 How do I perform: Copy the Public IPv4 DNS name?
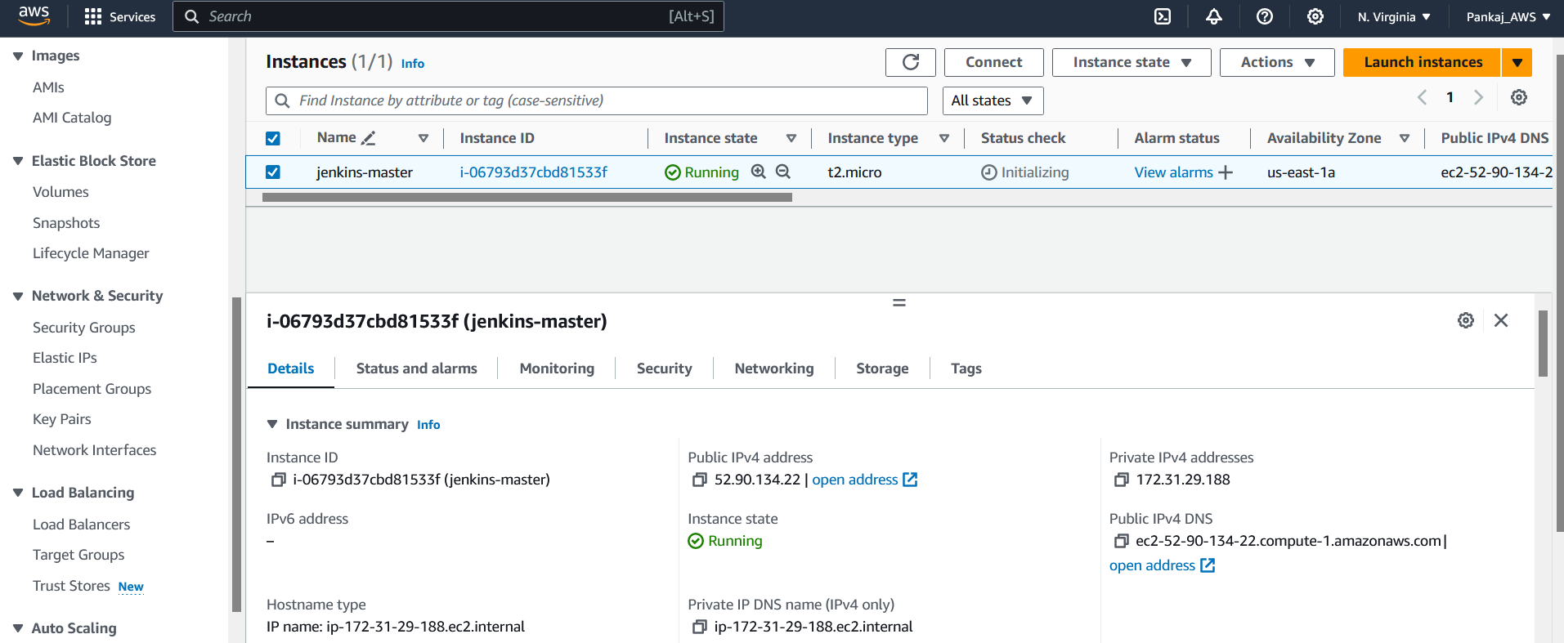point(1121,541)
